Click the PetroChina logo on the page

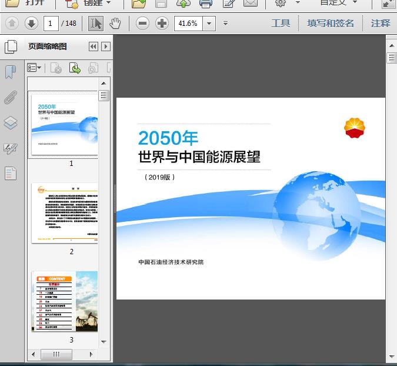pyautogui.click(x=355, y=128)
